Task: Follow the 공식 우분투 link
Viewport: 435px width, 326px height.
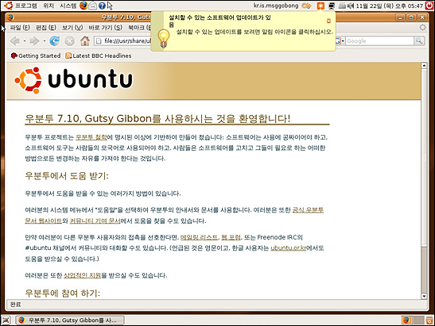Action: coord(308,210)
